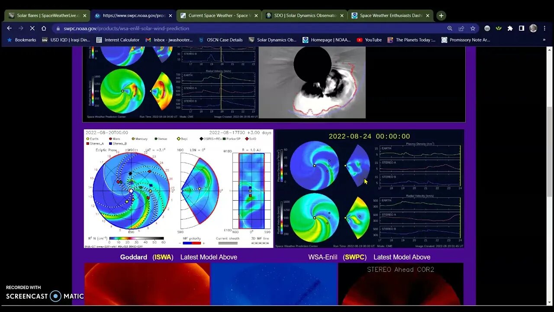Screen dimensions: 554x312
Task: Stop loading the current page
Action: click(32, 28)
